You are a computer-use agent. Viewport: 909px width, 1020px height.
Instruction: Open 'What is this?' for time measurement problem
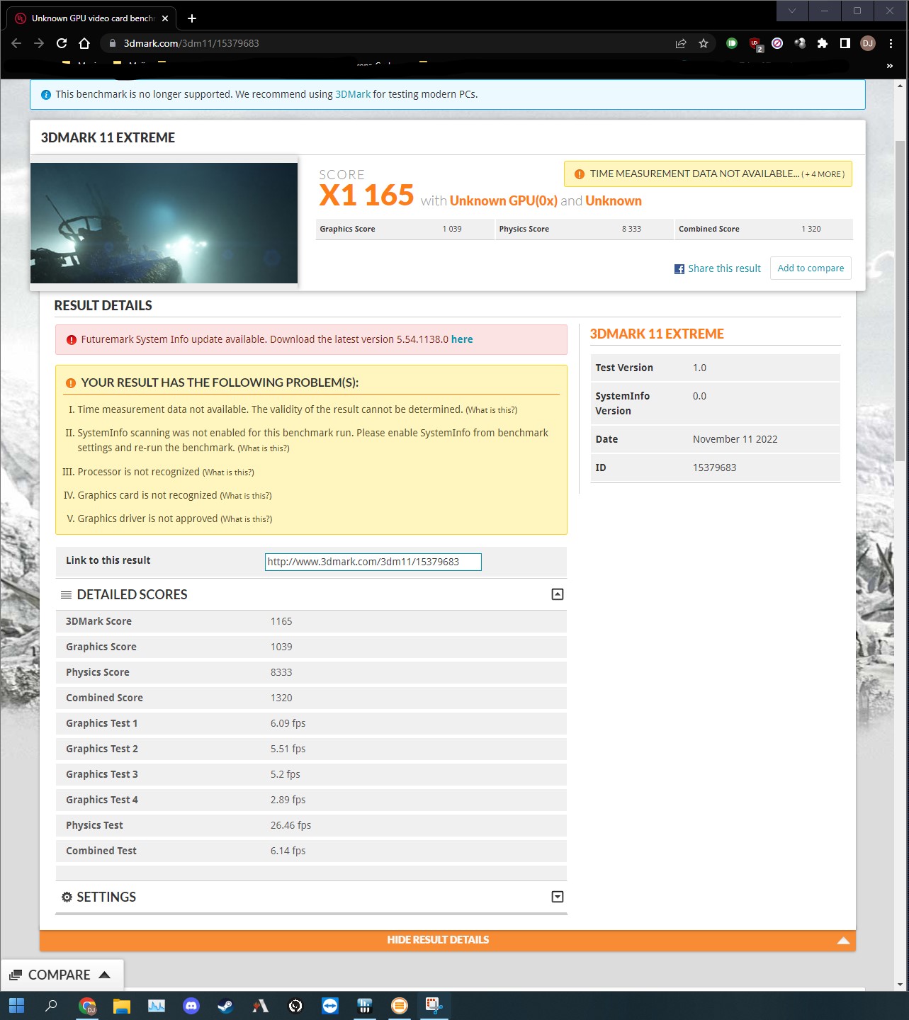pos(491,410)
